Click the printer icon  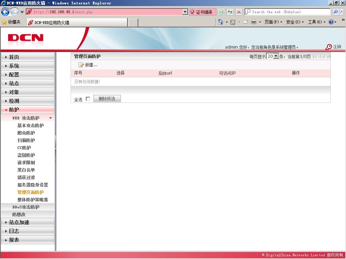254,22
